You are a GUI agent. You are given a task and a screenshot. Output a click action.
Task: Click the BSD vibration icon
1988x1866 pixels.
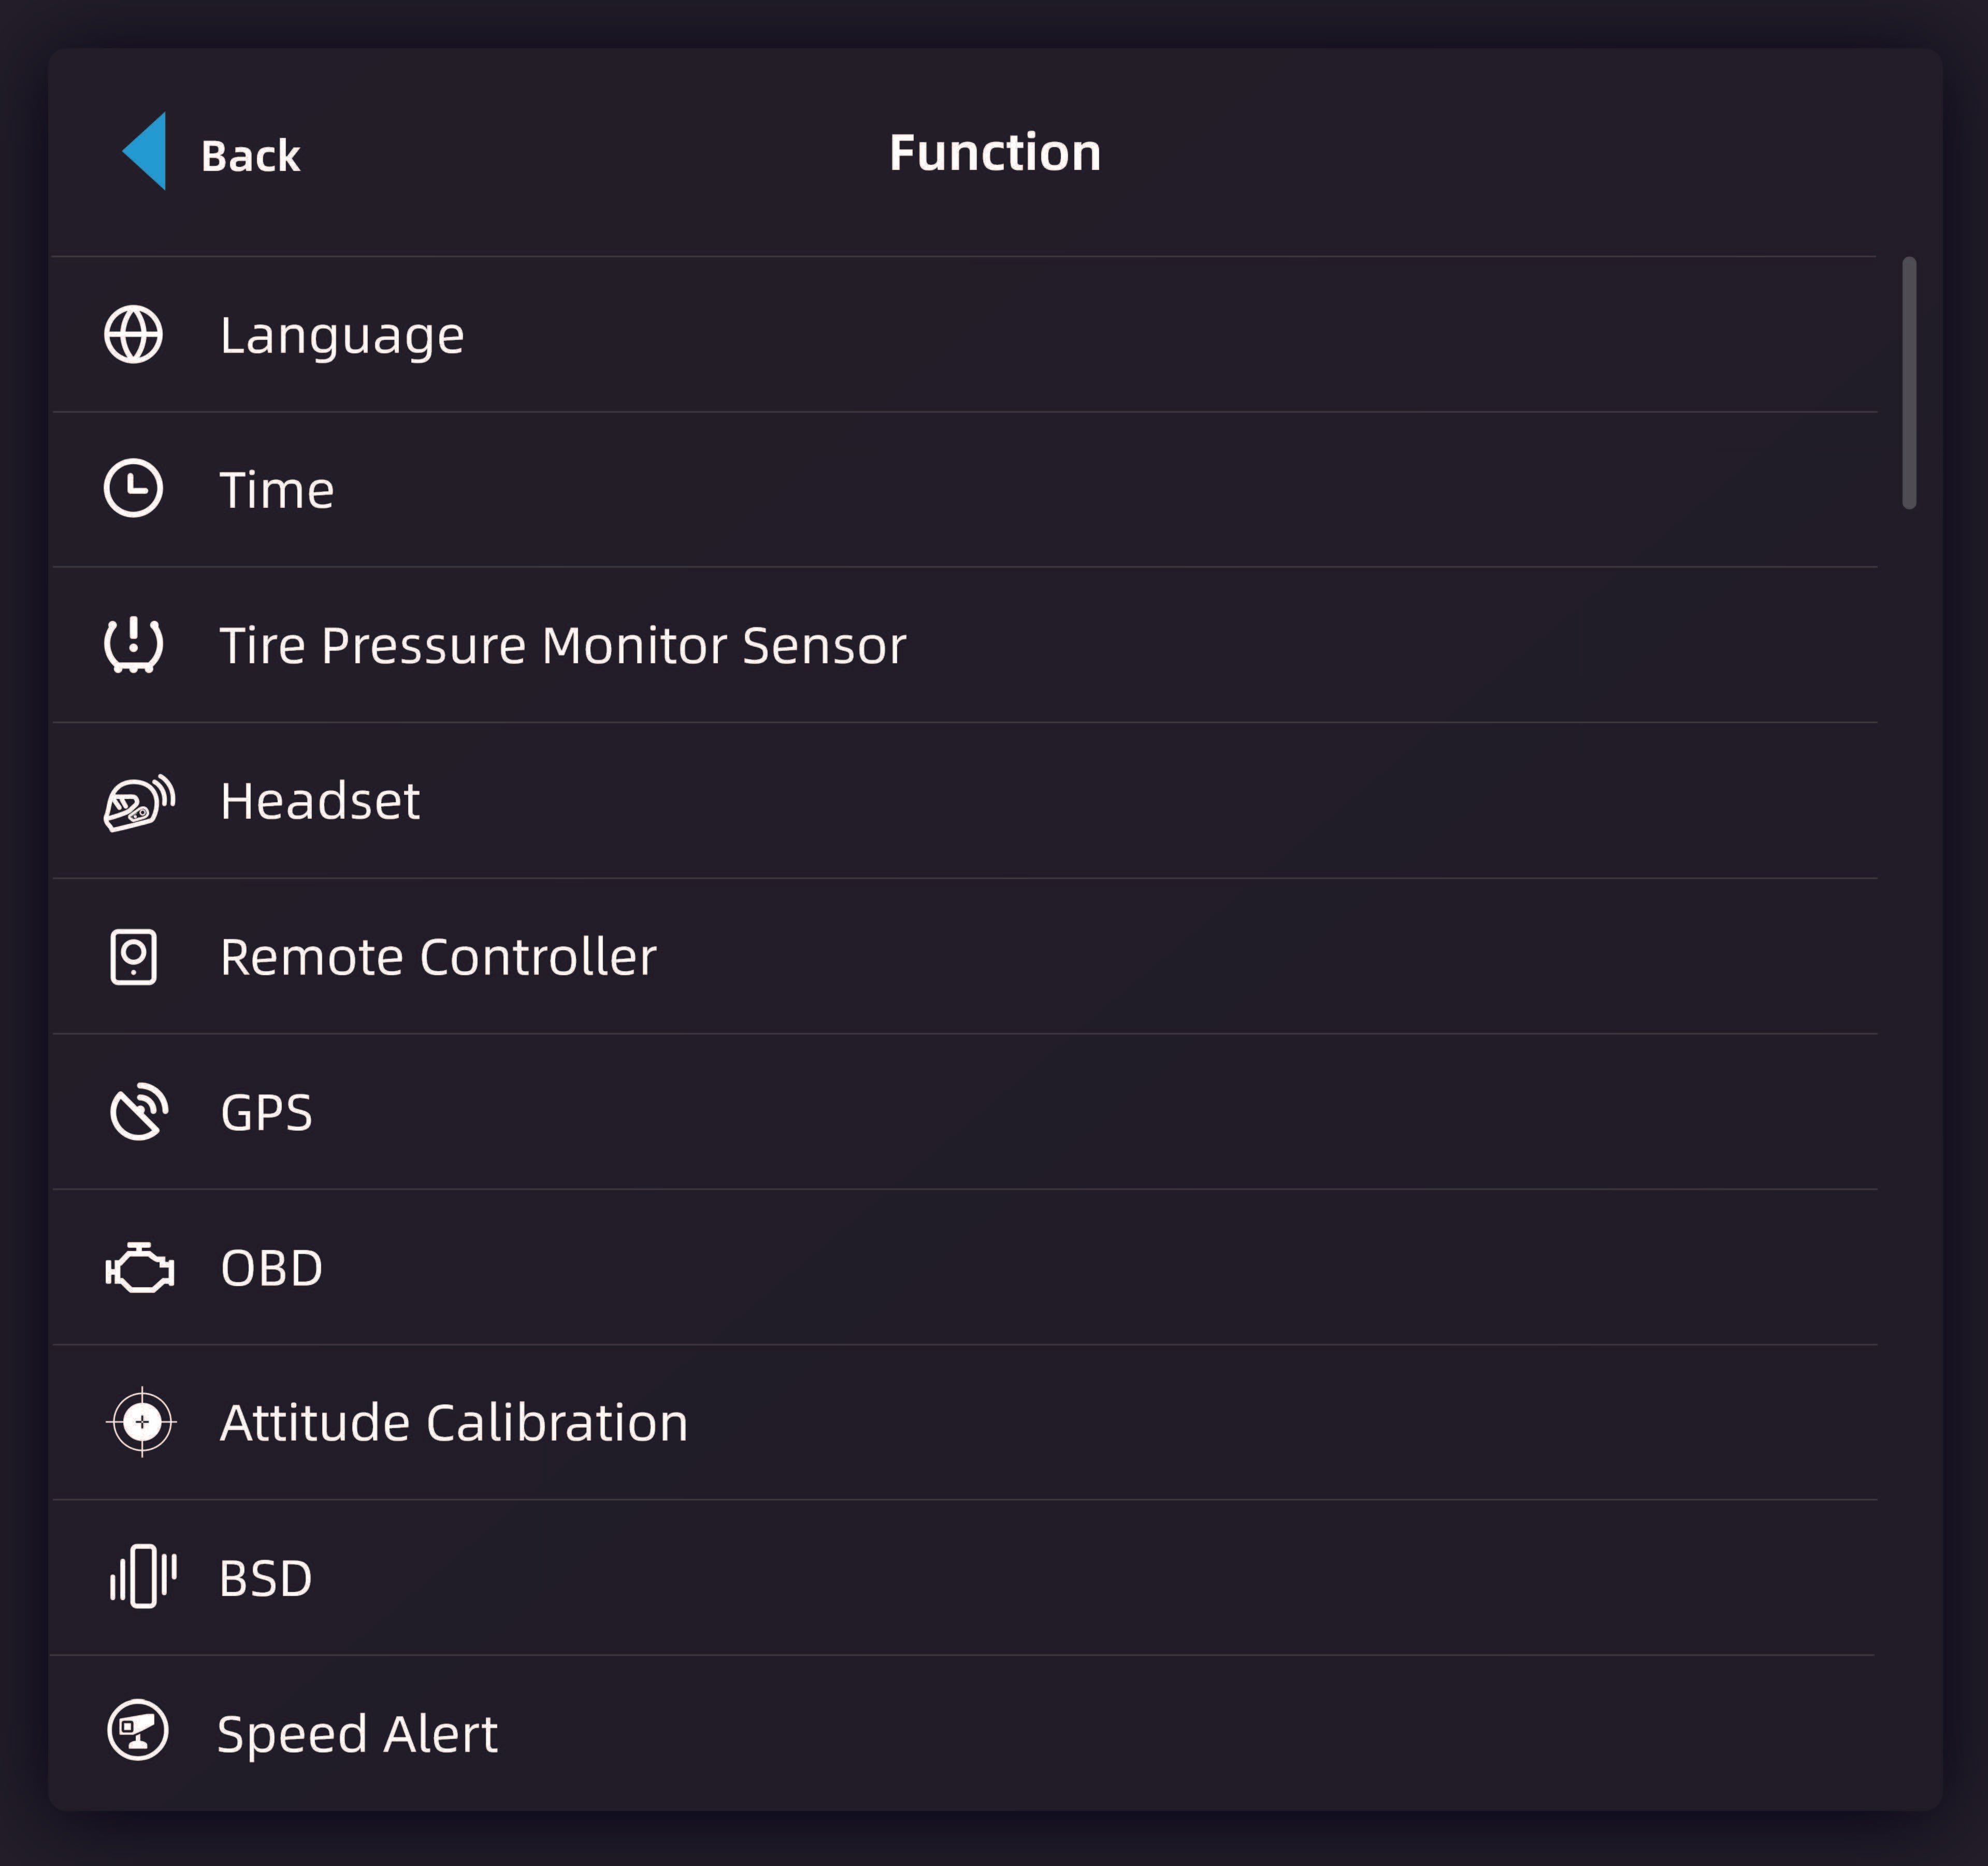pos(142,1577)
